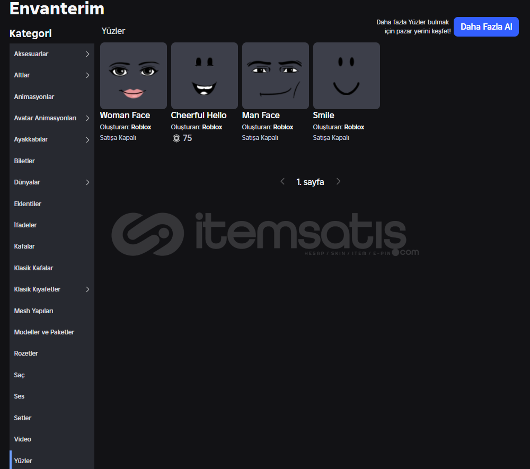Expand the Altlar category chevron
The width and height of the screenshot is (530, 469).
(87, 75)
